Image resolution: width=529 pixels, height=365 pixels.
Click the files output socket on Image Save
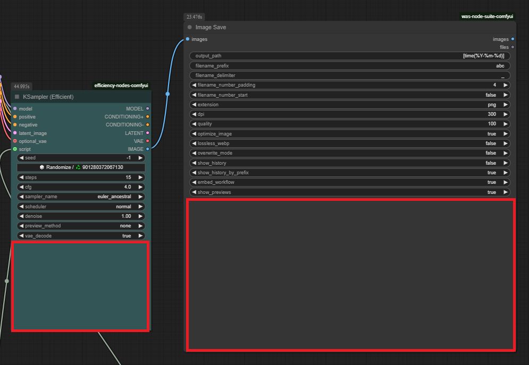pos(513,47)
